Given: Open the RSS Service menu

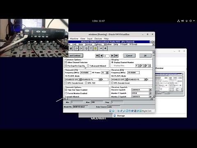Looking at the screenshot, I should pyautogui.click(x=89, y=44).
